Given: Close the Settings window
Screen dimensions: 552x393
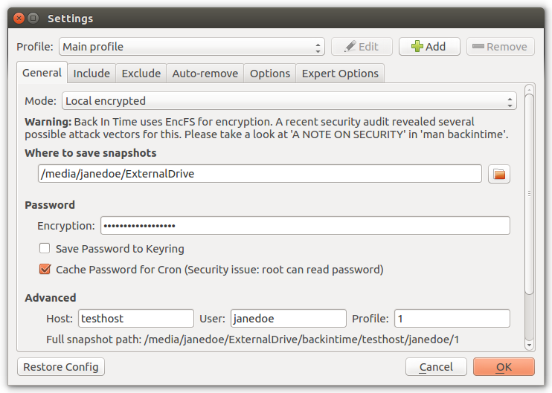Looking at the screenshot, I should click(x=19, y=18).
